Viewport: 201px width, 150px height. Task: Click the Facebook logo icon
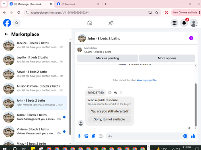point(7,23)
